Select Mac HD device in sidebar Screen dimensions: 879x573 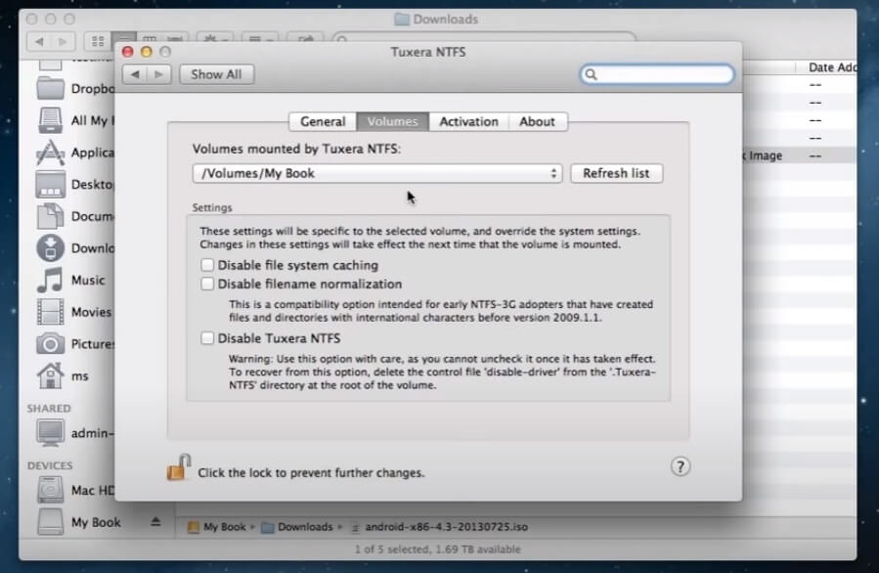(x=75, y=490)
